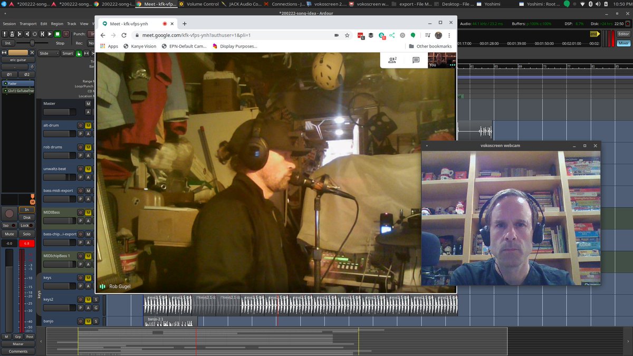Open the Track menu
This screenshot has width=633, height=356.
coord(72,24)
